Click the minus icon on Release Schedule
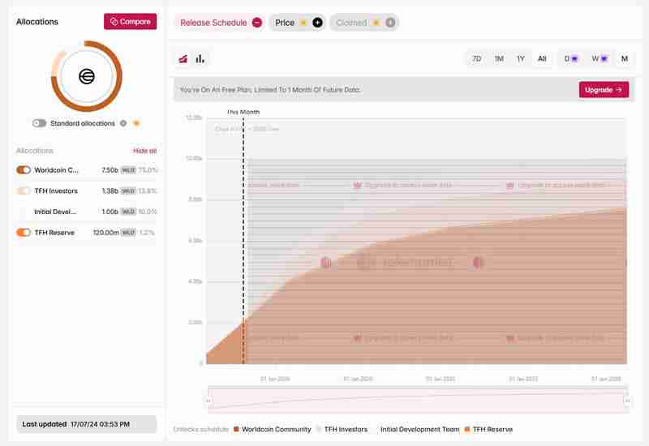This screenshot has height=446, width=649. point(257,23)
